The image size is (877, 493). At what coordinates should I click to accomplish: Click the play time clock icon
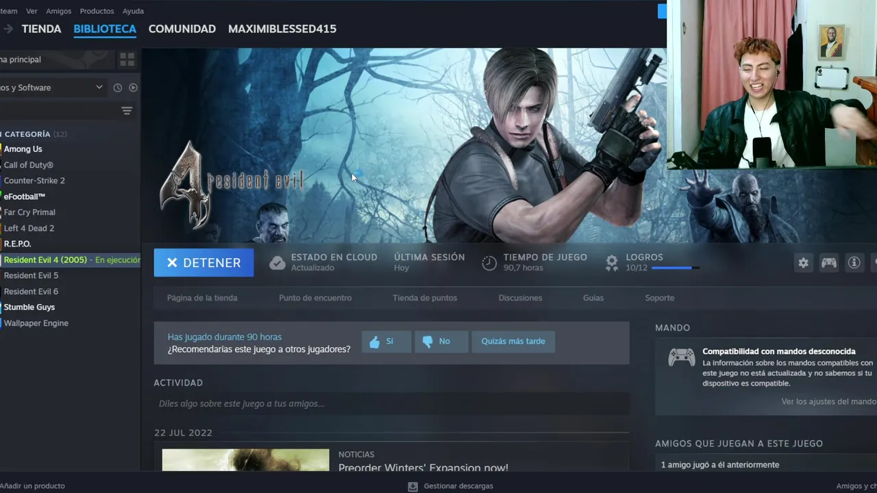click(489, 263)
